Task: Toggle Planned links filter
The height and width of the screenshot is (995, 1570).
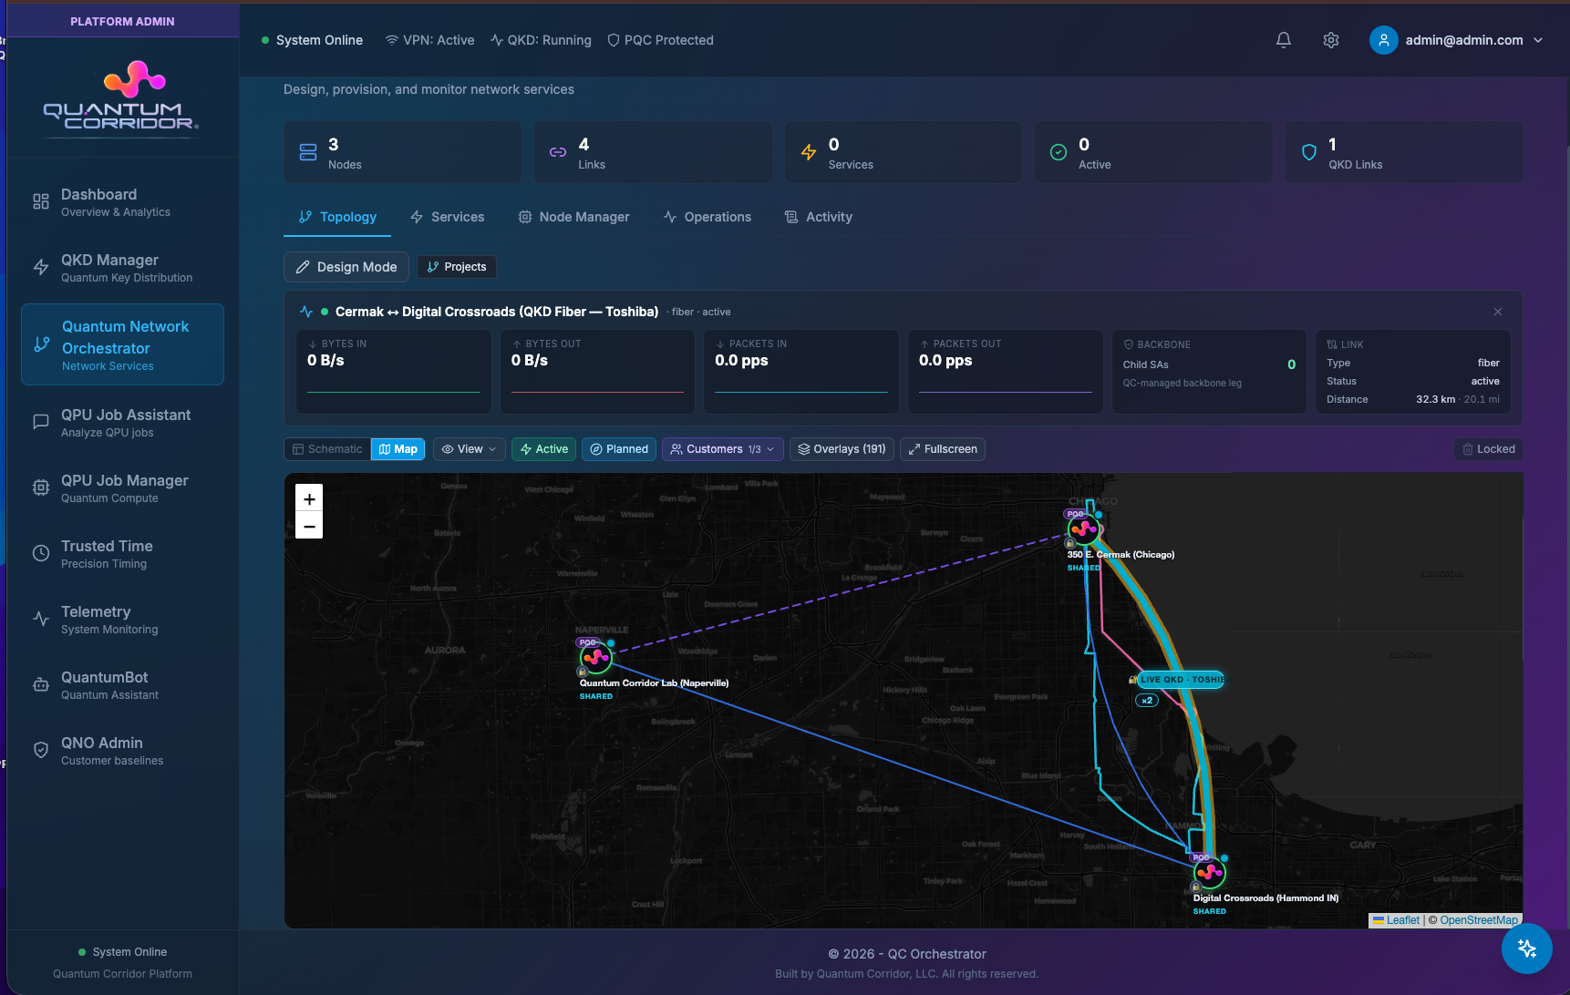Action: (619, 449)
